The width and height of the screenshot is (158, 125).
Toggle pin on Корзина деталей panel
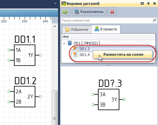pos(148,4)
